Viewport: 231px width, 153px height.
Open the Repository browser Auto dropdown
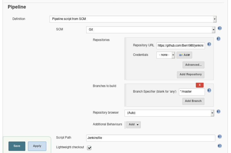(169, 113)
